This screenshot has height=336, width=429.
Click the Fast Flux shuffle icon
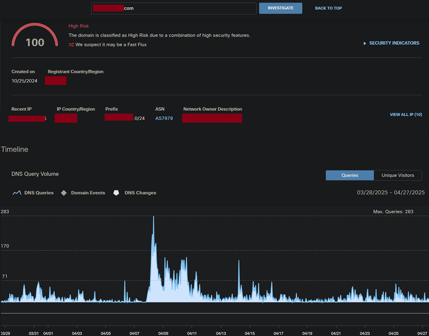71,45
